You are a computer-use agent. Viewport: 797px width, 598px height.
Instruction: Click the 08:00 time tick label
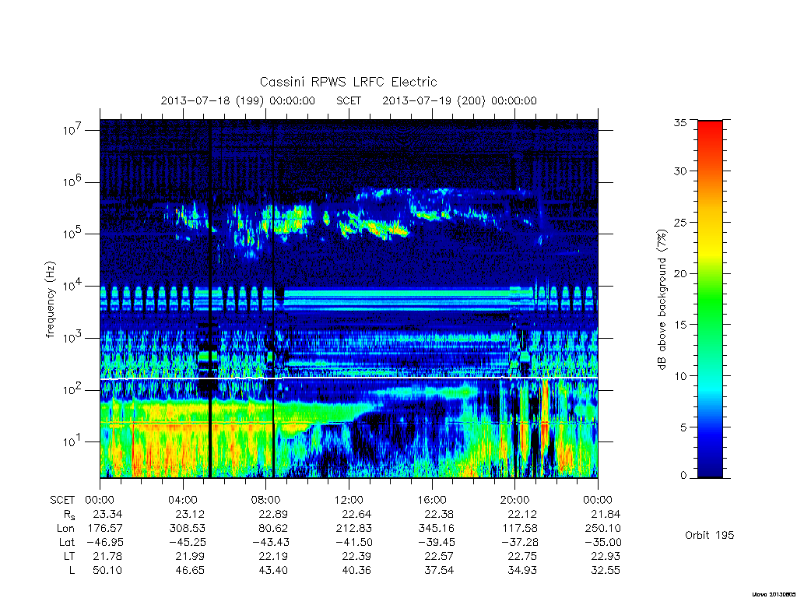coord(266,500)
